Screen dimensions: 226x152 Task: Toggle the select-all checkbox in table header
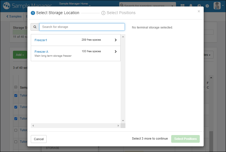(x=16, y=87)
